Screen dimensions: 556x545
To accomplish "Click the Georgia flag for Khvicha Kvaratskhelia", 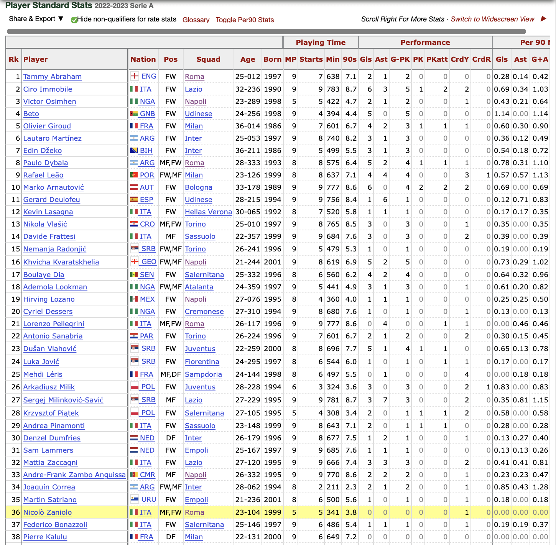I will click(x=134, y=261).
